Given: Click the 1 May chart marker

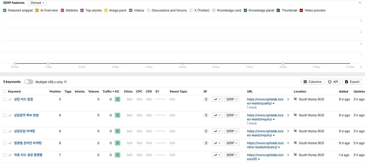Looking at the screenshot, I should [48, 63].
